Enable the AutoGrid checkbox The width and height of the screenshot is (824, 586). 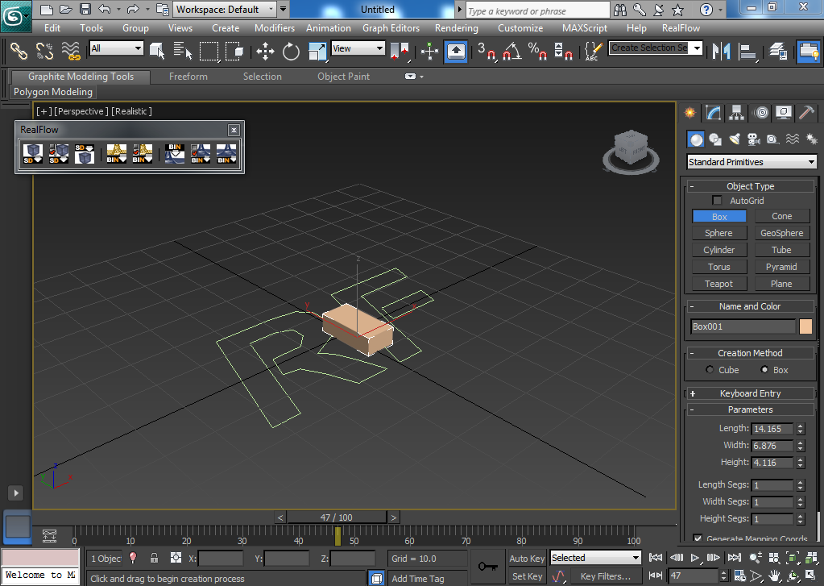point(717,201)
